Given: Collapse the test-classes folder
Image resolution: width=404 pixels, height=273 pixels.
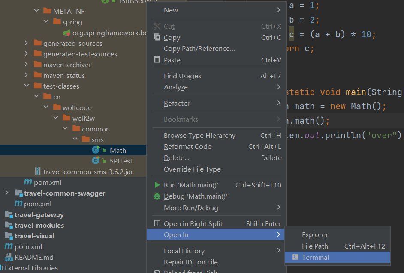Looking at the screenshot, I should [x=27, y=86].
